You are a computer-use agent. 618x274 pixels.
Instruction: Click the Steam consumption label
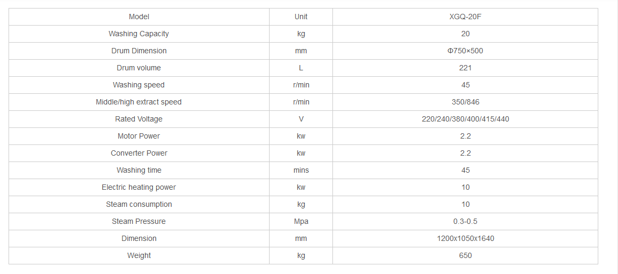(x=139, y=204)
